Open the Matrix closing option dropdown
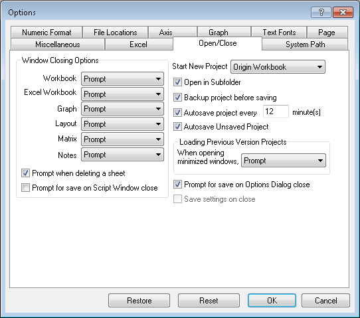Viewport: 360px width, 318px height. [122, 139]
